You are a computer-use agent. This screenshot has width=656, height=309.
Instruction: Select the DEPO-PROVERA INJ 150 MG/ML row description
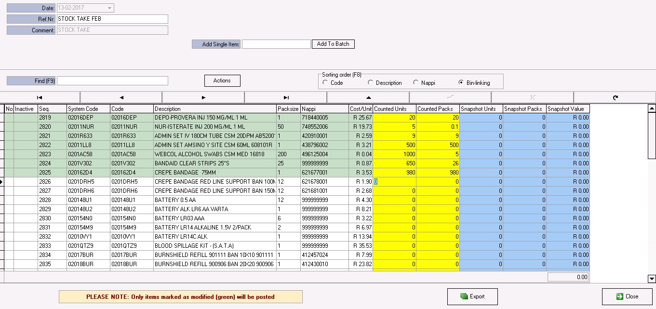click(x=215, y=118)
